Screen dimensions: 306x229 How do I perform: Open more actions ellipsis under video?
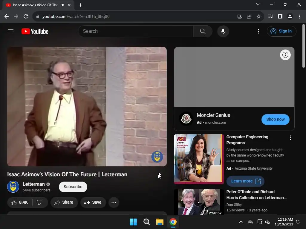pyautogui.click(x=114, y=202)
